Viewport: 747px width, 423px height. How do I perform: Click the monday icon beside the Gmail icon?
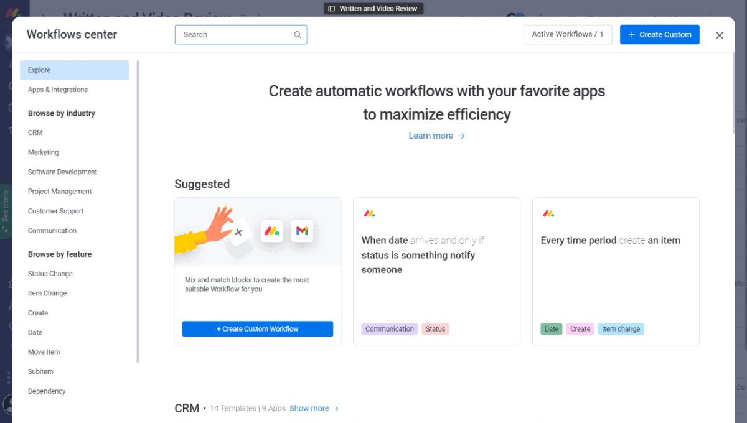click(x=271, y=231)
